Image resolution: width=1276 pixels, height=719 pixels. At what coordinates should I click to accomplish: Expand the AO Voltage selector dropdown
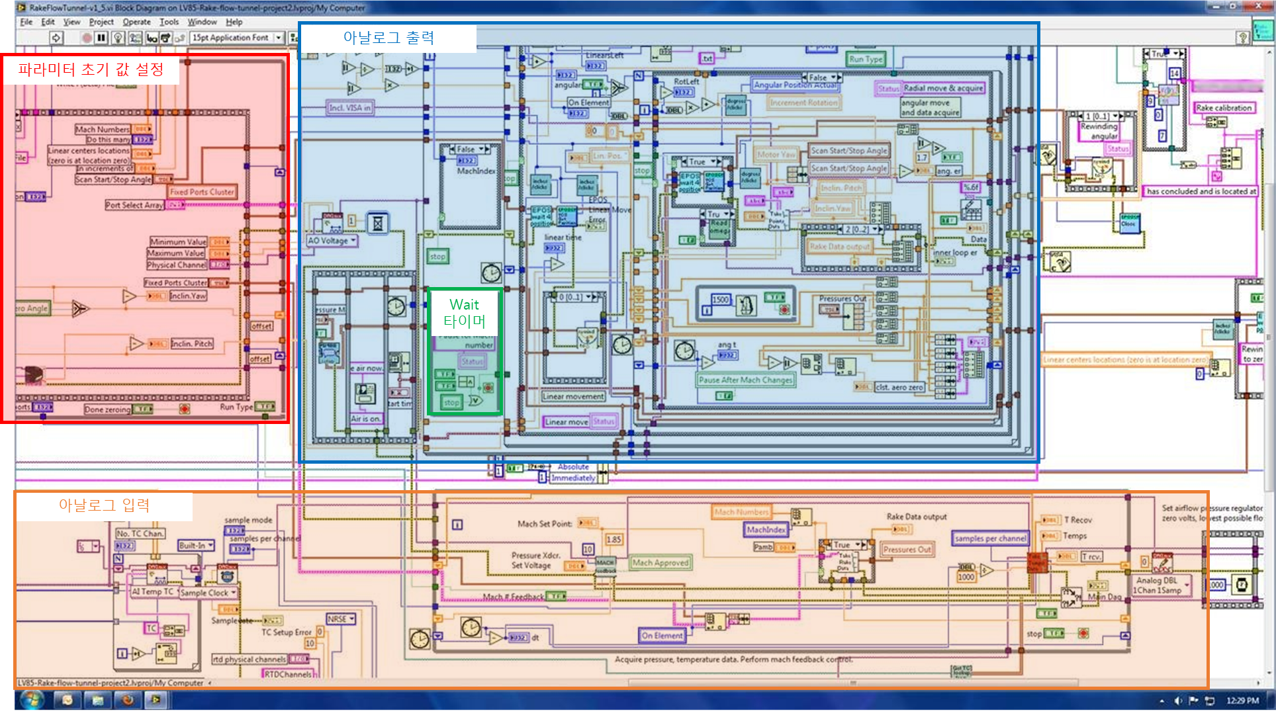pos(353,241)
